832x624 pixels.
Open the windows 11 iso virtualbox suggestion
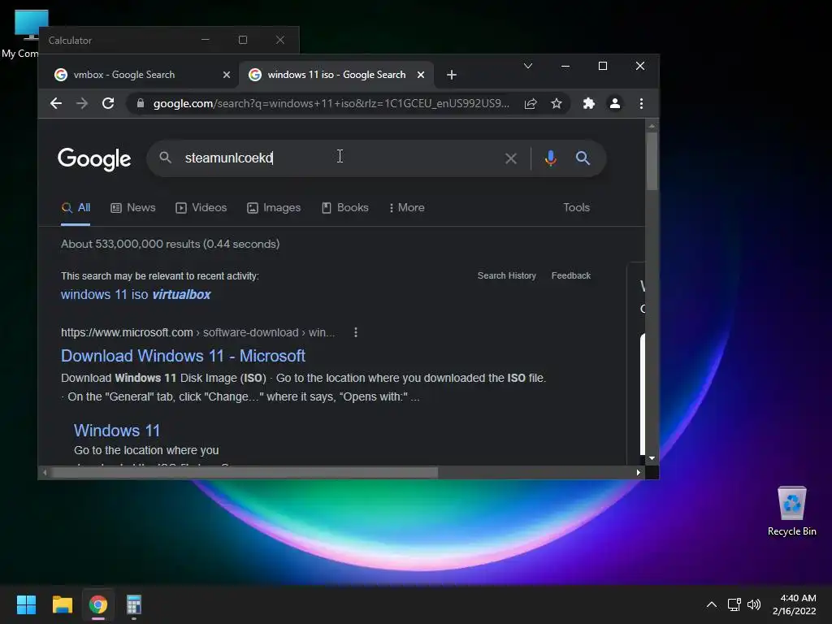pos(136,294)
